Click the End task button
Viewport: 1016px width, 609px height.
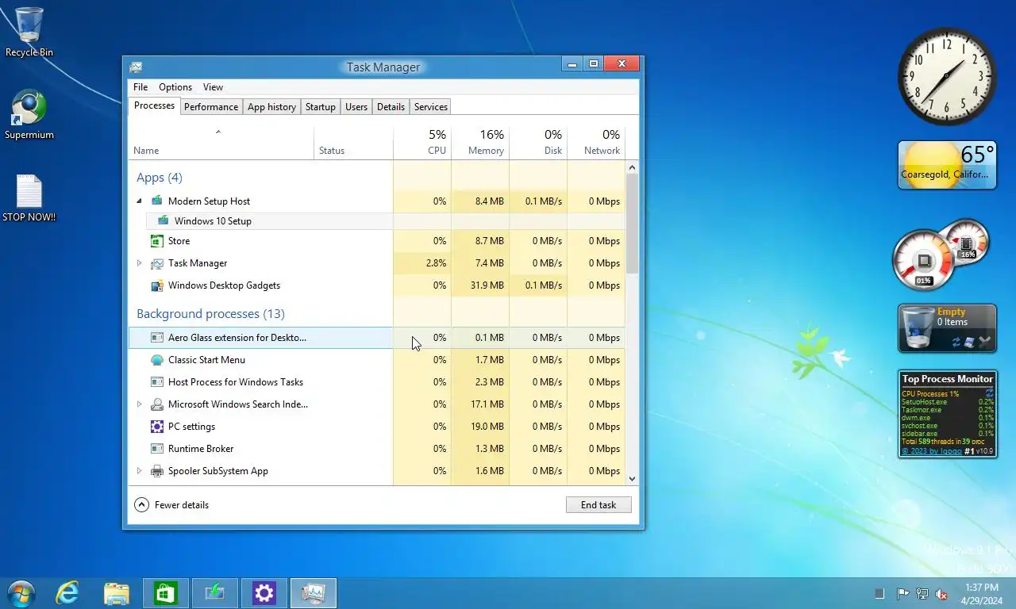[598, 504]
